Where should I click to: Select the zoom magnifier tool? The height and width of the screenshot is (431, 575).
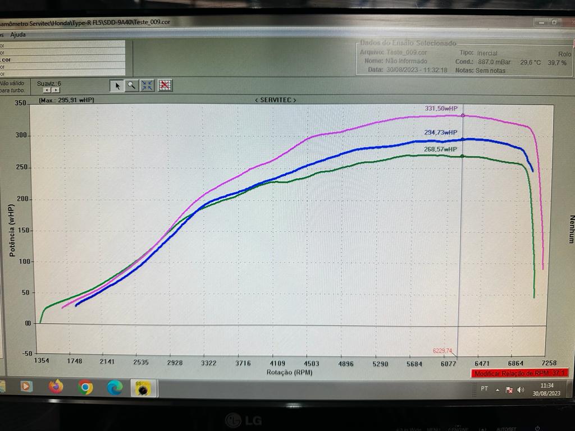131,85
